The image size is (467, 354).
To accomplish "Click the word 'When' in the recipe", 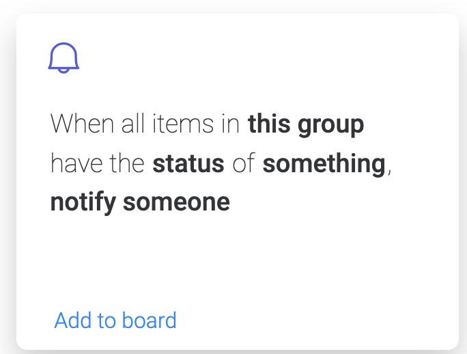I will 82,124.
